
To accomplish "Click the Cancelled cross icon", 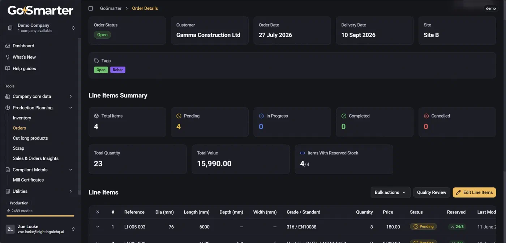I will coord(426,116).
